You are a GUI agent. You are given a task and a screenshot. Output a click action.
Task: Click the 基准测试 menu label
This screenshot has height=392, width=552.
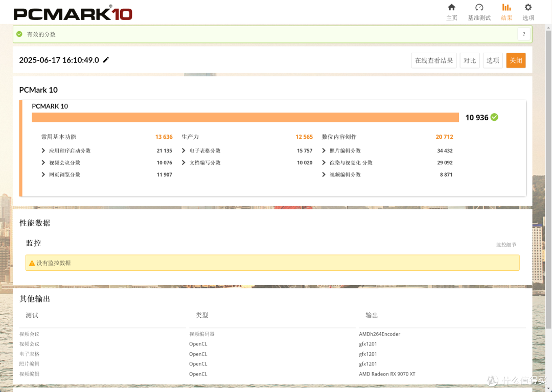pos(479,18)
